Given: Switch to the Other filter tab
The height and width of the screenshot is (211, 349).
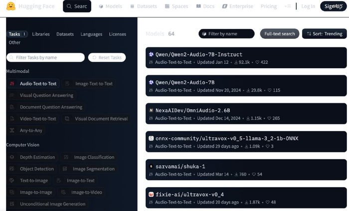Looking at the screenshot, I should point(14,42).
